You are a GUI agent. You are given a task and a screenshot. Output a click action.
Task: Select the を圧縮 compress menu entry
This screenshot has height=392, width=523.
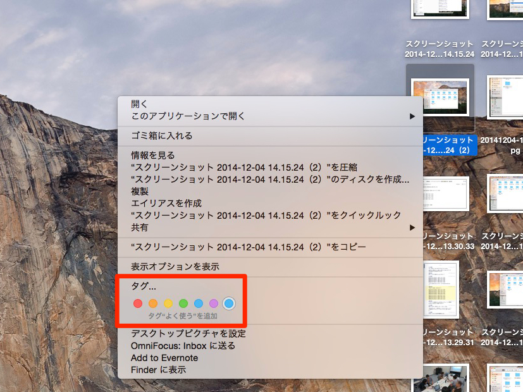coord(270,168)
